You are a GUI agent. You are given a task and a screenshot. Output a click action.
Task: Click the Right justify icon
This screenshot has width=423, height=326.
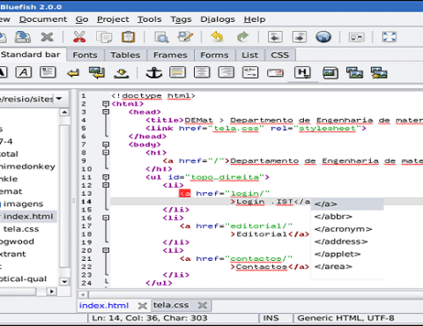coord(226,72)
